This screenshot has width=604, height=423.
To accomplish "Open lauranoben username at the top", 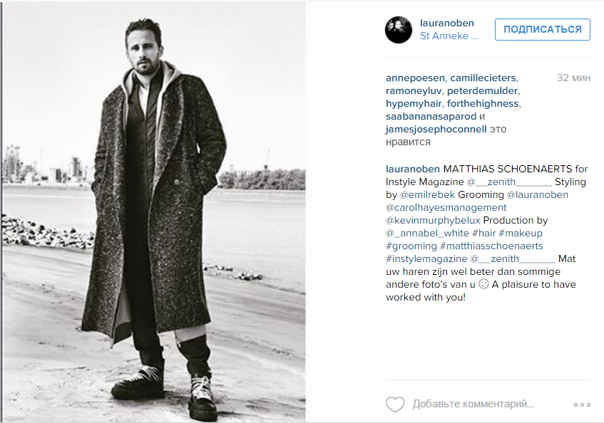I will tap(447, 23).
